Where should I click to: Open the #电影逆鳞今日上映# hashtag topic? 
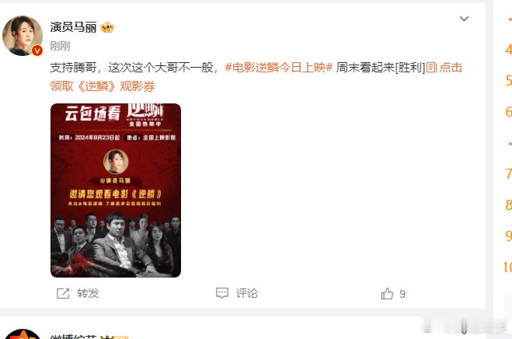(x=278, y=68)
